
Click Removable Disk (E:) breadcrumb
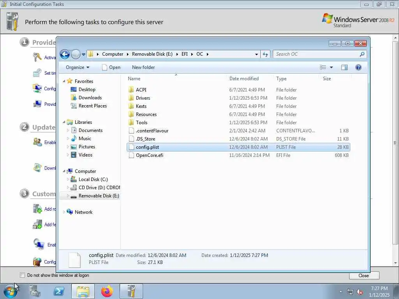click(x=152, y=54)
